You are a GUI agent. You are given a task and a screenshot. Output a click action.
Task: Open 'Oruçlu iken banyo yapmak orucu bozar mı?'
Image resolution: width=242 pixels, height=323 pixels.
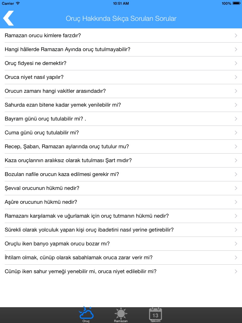point(57,244)
